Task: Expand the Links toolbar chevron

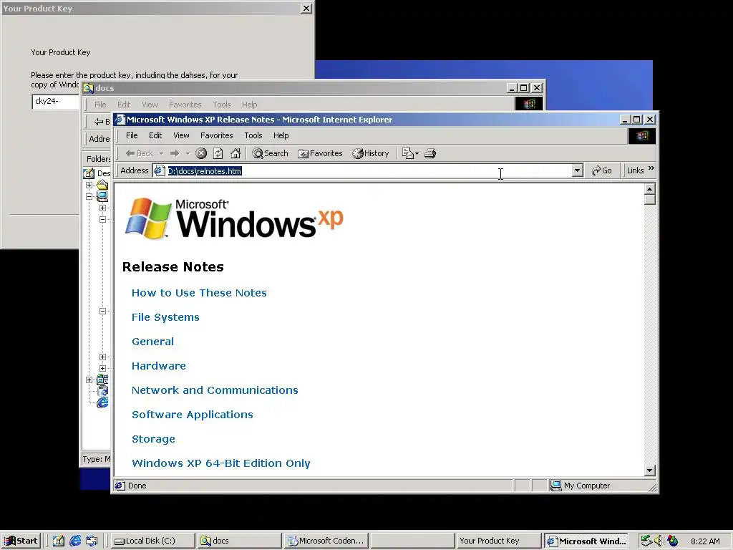Action: click(x=651, y=168)
